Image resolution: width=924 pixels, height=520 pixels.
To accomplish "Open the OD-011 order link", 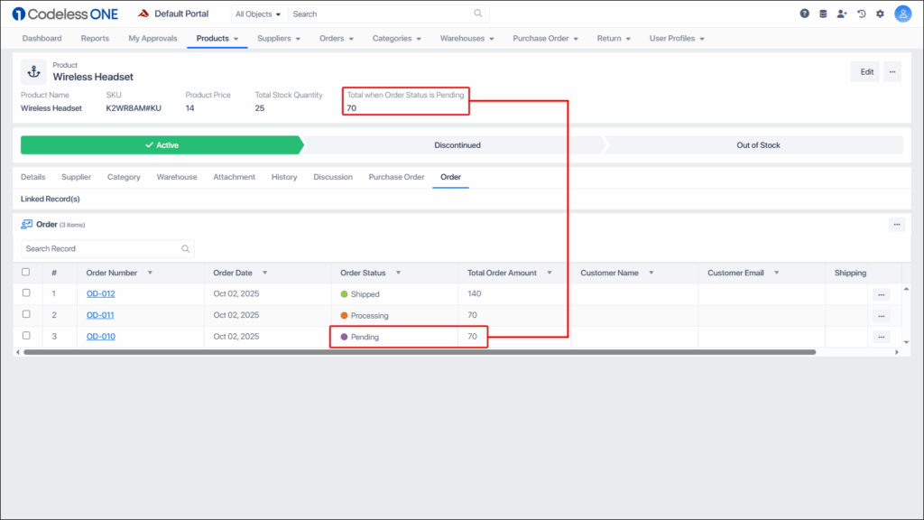I will pos(100,315).
